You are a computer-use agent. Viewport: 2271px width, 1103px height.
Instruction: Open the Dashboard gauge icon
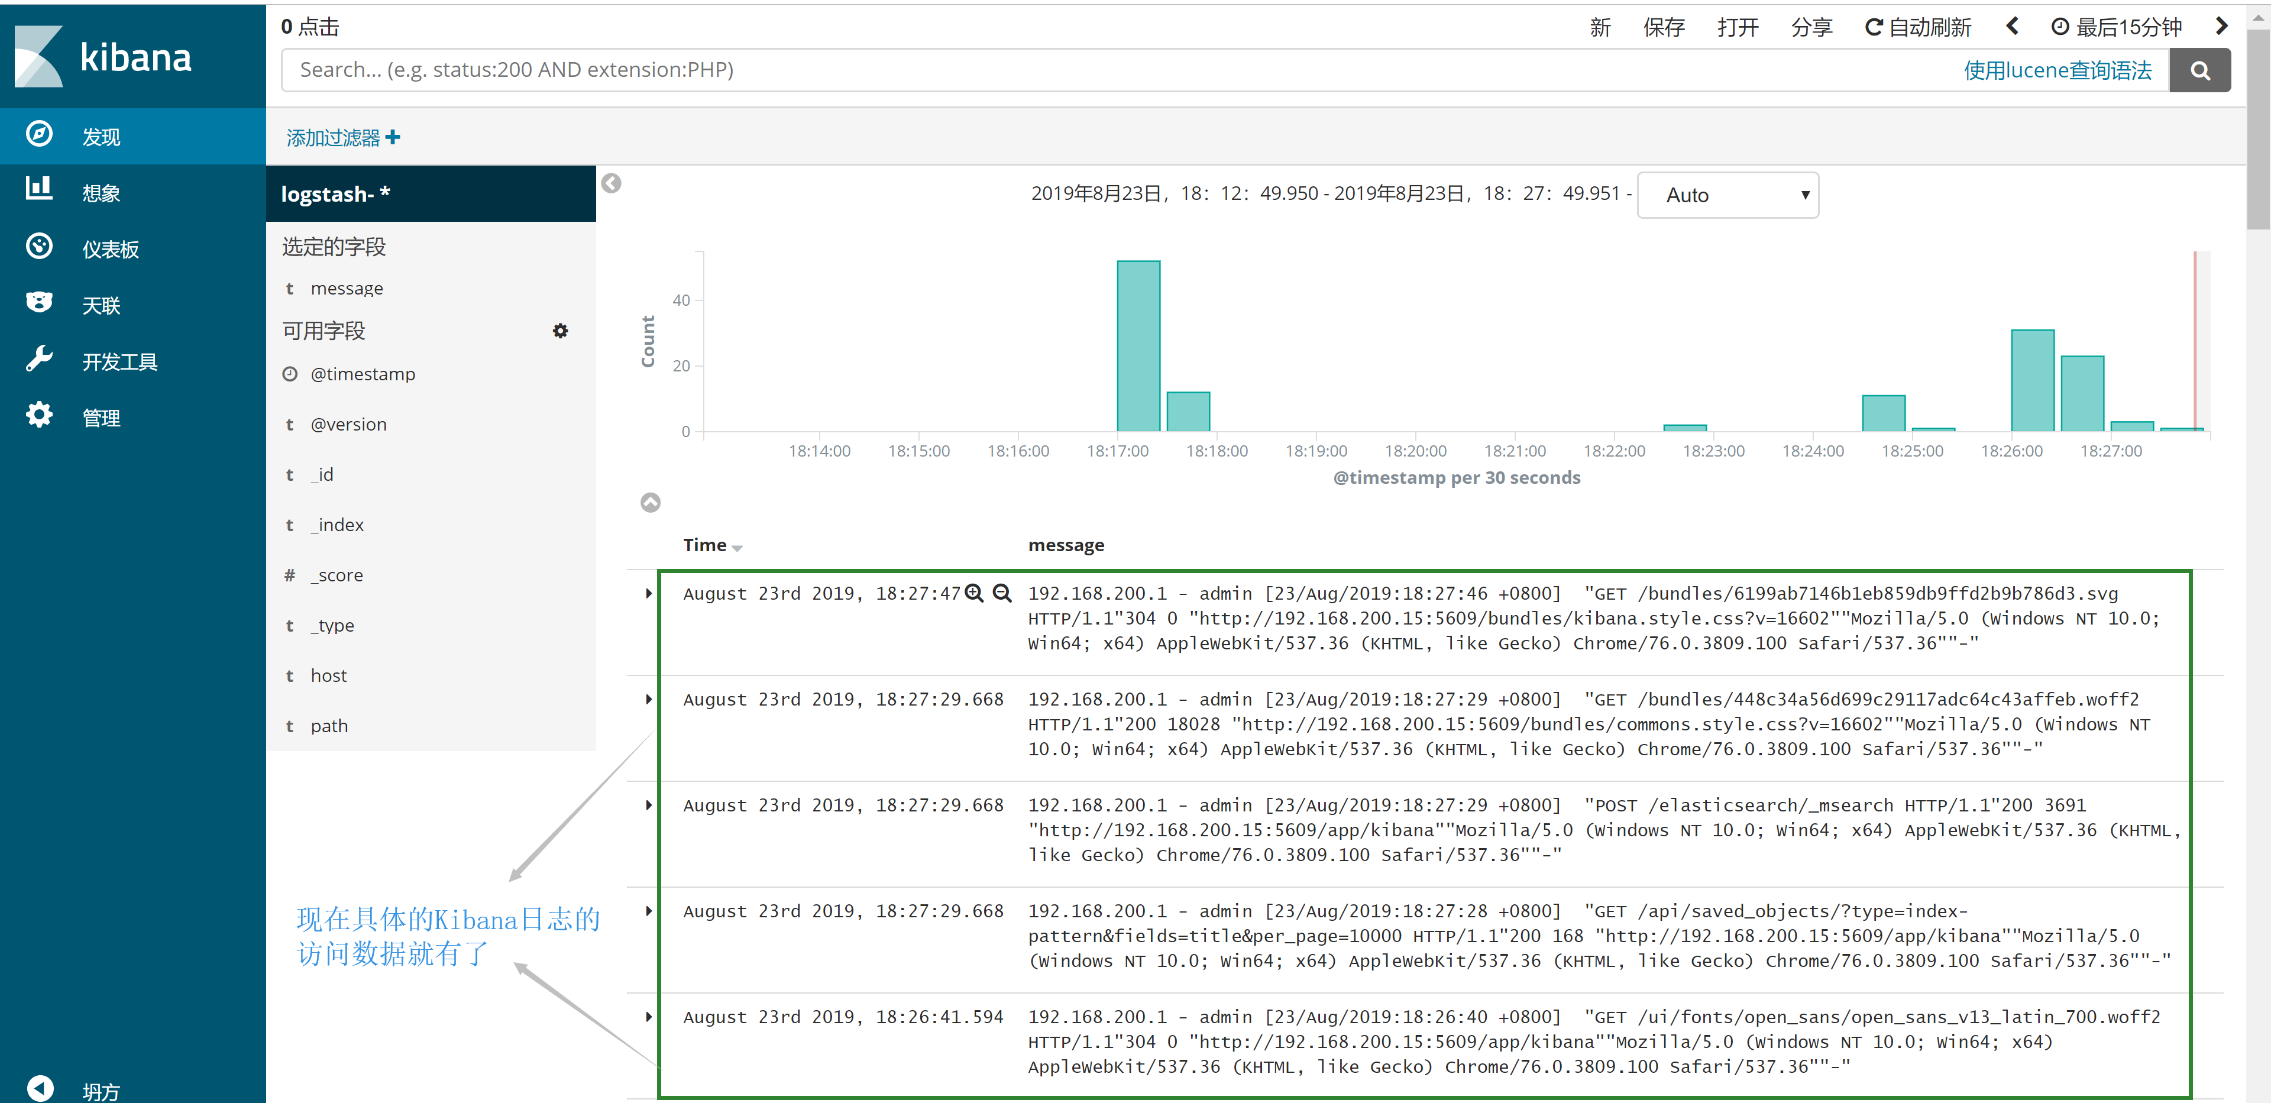(40, 247)
